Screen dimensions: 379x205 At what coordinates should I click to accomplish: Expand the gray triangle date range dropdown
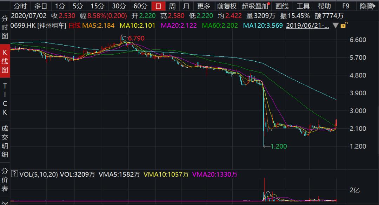(x=335, y=25)
